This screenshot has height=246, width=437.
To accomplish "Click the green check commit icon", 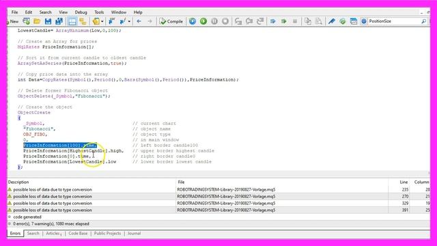I will pyautogui.click(x=343, y=21).
